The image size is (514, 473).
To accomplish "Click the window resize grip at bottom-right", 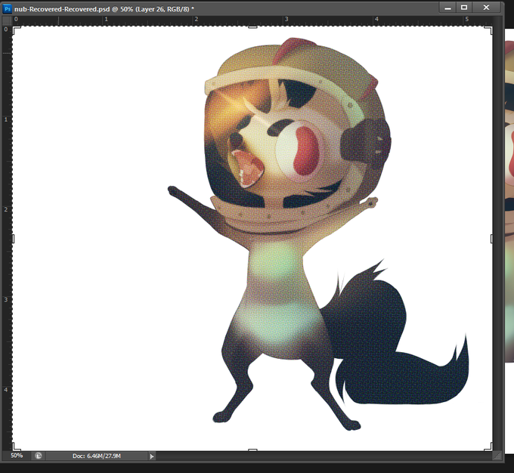I will click(x=497, y=456).
